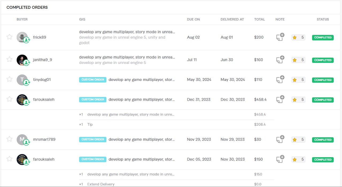Viewport: 342px width, 187px height.
Task: Star the janitha9_9 order row
Action: [x=9, y=59]
